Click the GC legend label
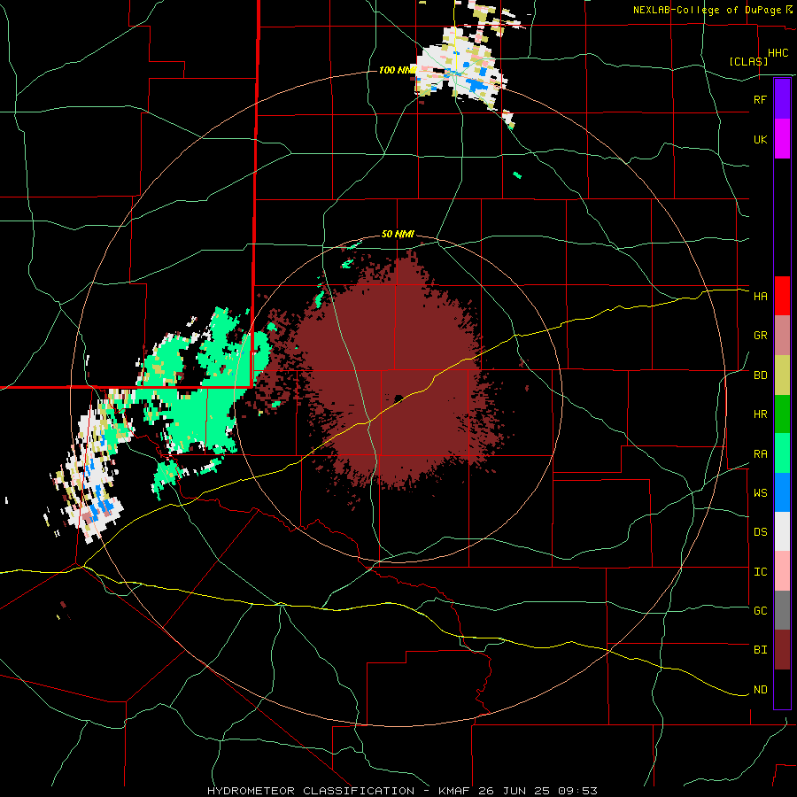 point(760,610)
